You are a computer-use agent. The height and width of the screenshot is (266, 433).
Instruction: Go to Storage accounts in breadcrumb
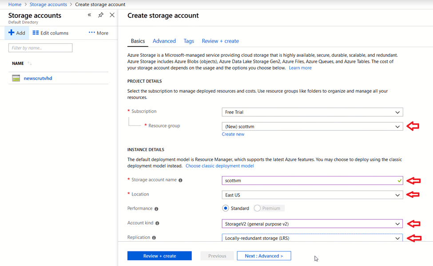pos(48,4)
